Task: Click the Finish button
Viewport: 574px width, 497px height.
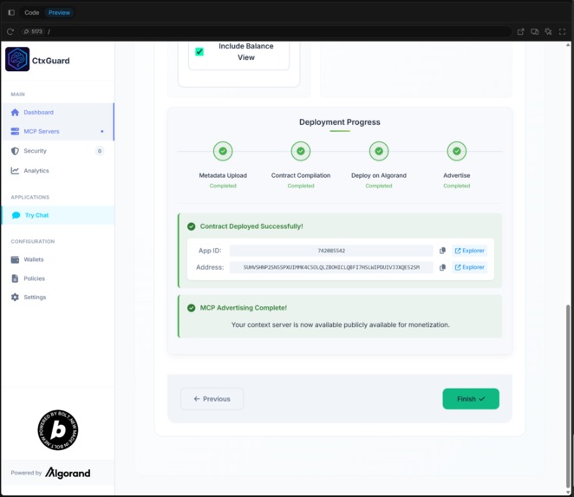Action: click(471, 399)
